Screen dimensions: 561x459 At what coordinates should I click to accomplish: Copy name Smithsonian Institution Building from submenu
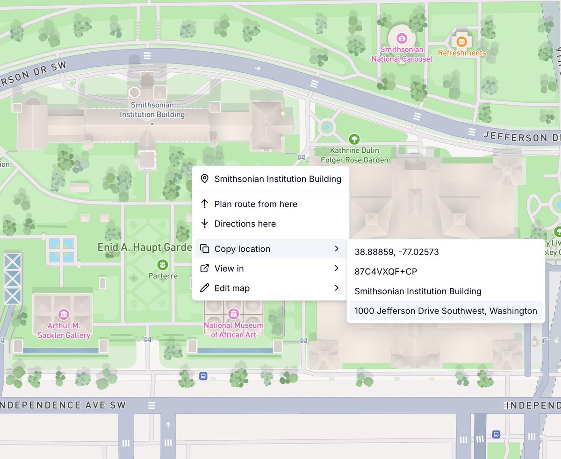[446, 291]
